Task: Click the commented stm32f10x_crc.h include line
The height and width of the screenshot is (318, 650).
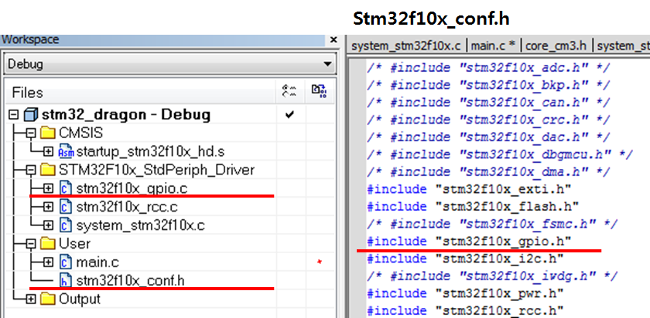Action: pos(488,120)
